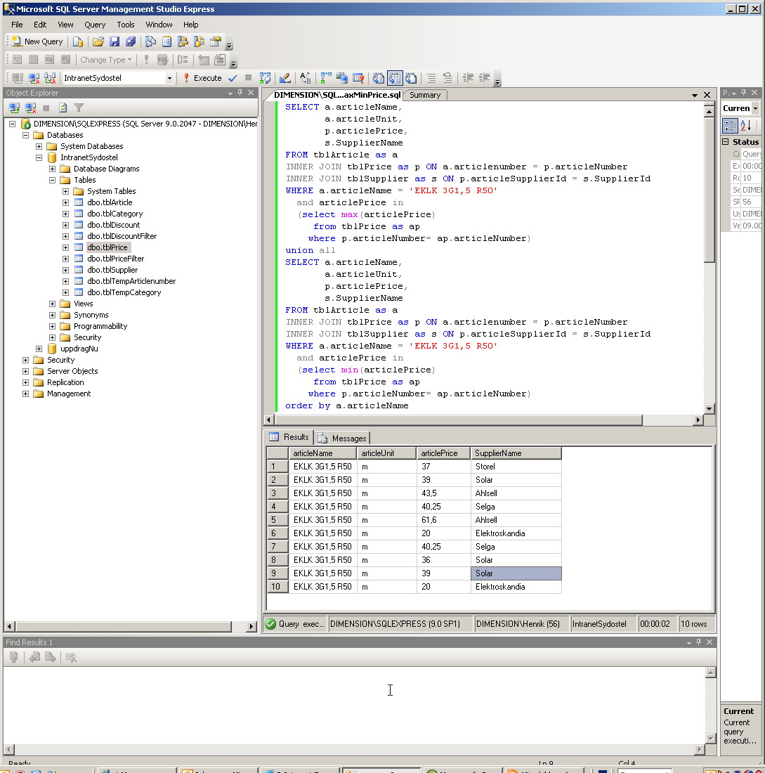Expand the Database Diagrams node
Viewport: 765px width, 773px height.
[52, 169]
